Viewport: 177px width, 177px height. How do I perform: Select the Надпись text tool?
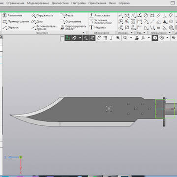coord(98,28)
